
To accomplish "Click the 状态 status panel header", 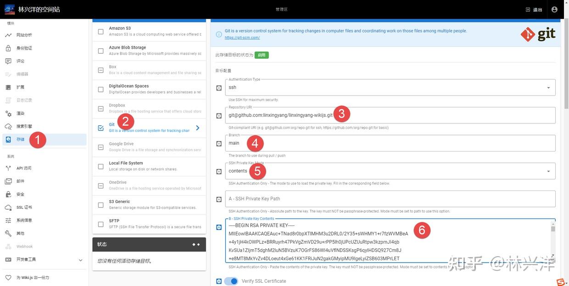I will 149,244.
